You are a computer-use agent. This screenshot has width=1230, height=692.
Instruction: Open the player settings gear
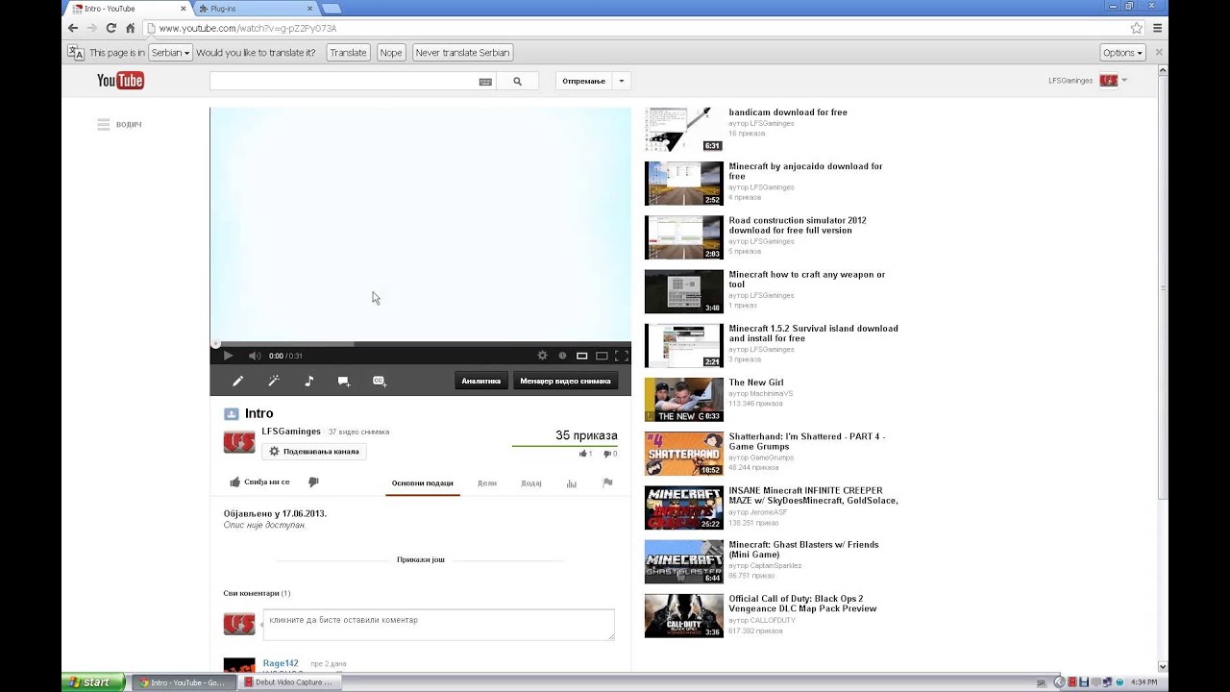[542, 356]
